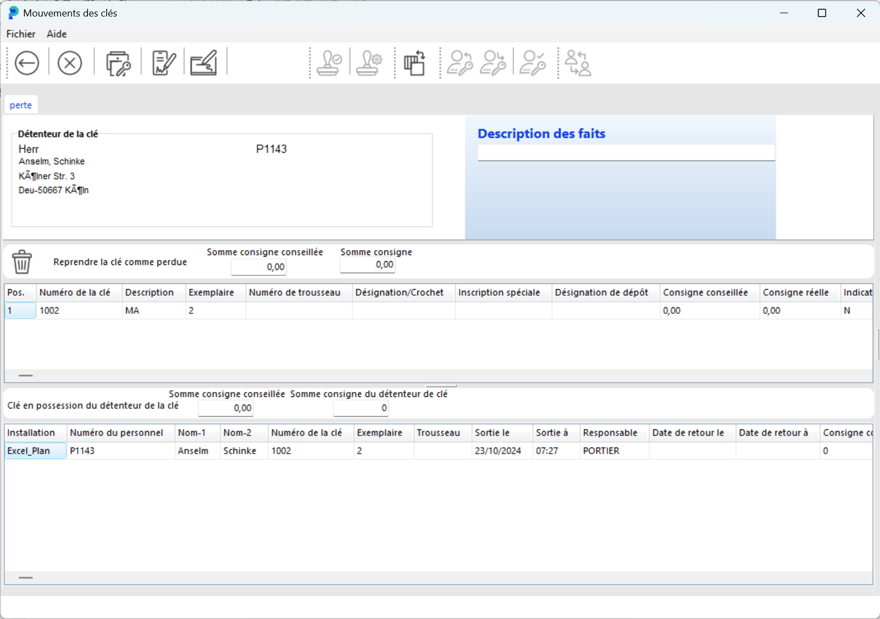Click the person-to-person key transfer icon
The image size is (880, 619).
pos(578,63)
